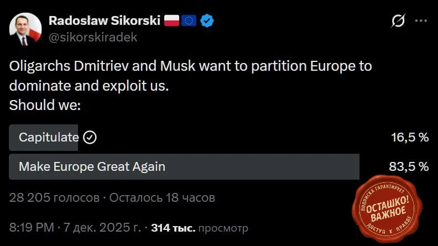
Task: Click the Polish flag emoji
Action: [172, 21]
